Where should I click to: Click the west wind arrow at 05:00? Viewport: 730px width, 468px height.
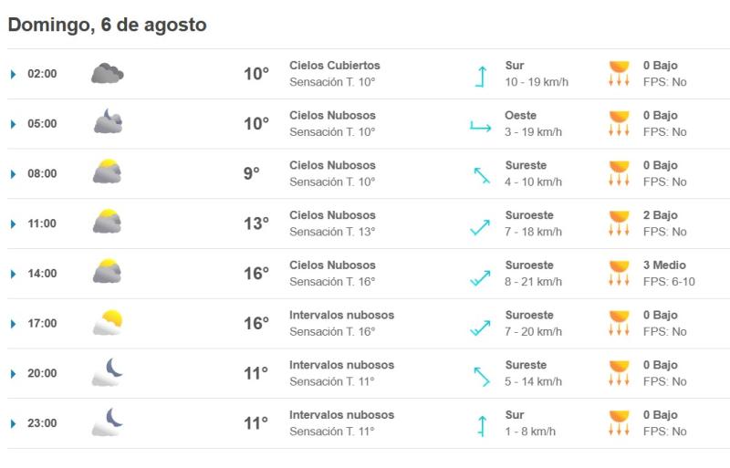(480, 125)
